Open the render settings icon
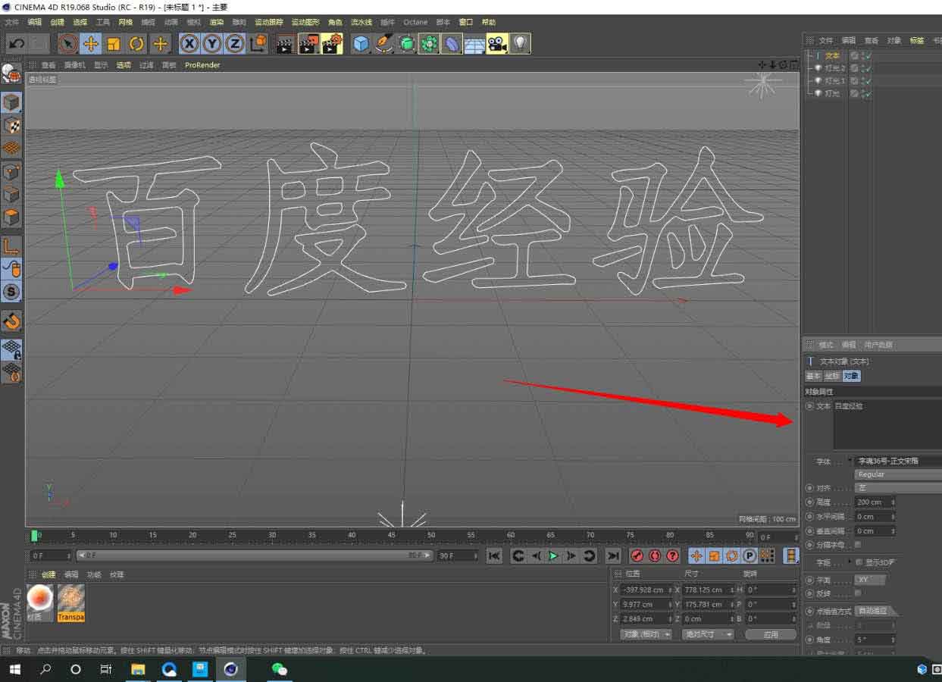942x682 pixels. 331,43
